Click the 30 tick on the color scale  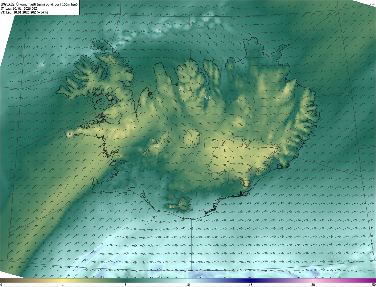coord(313,285)
